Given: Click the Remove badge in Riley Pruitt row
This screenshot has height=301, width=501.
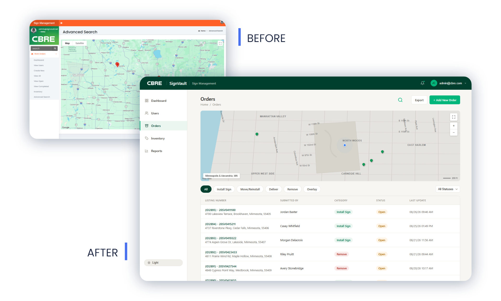Looking at the screenshot, I should click(342, 254).
